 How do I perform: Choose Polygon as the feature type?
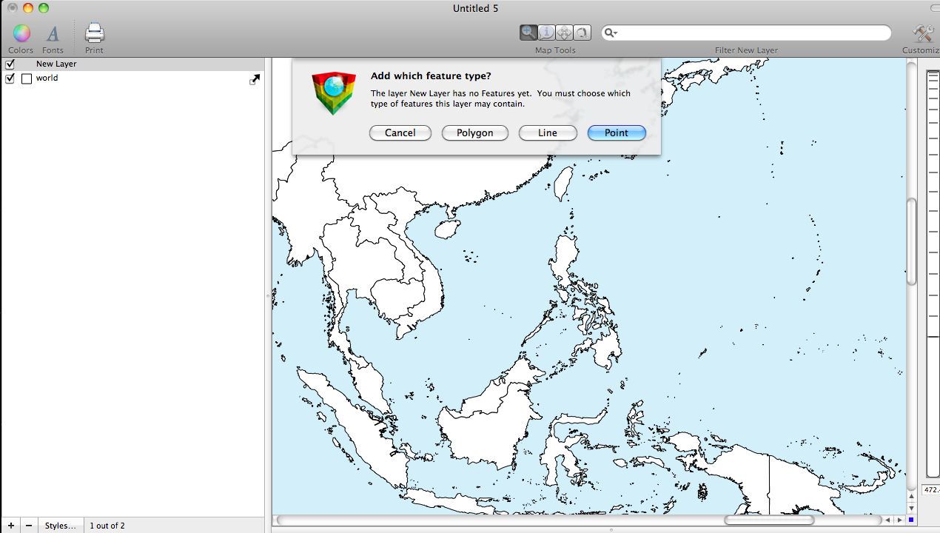tap(474, 133)
